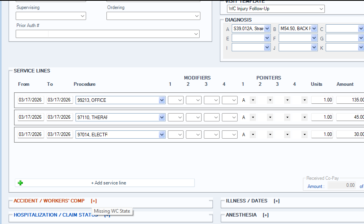364x224 pixels.
Task: Open diagnosis A S39.012A dropdown arrow
Action: click(267, 29)
